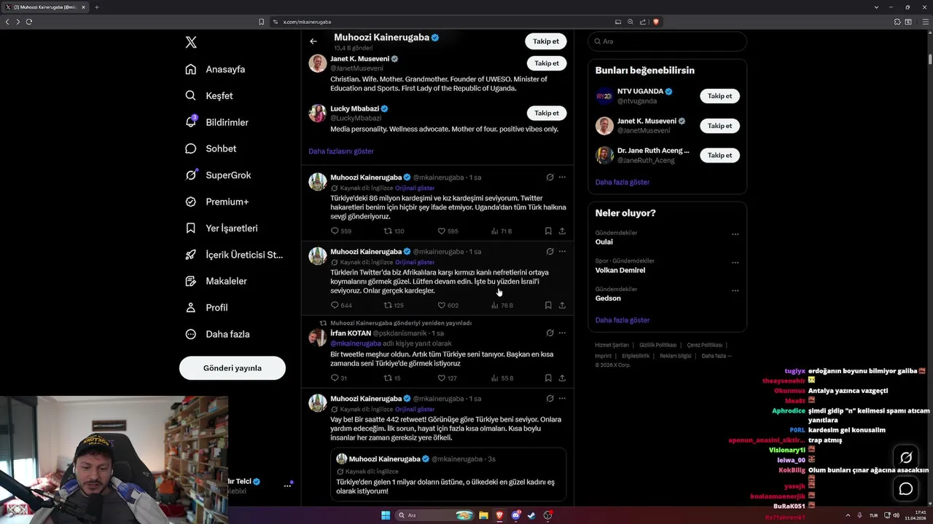Open options for Gedson trend
The width and height of the screenshot is (933, 524).
click(x=735, y=291)
